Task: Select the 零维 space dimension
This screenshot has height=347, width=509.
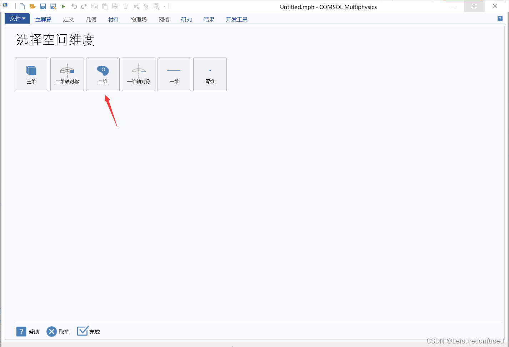Action: (x=210, y=74)
